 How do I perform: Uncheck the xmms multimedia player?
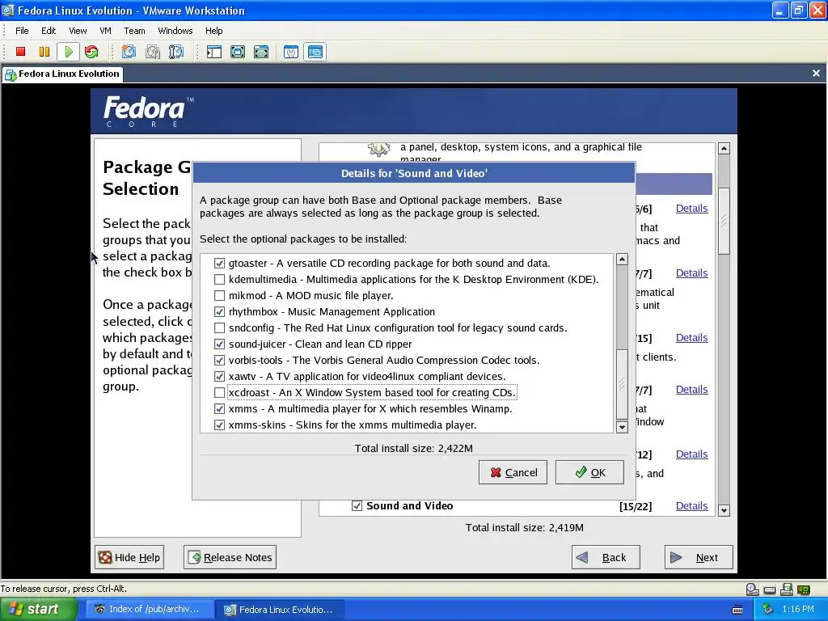click(x=219, y=408)
